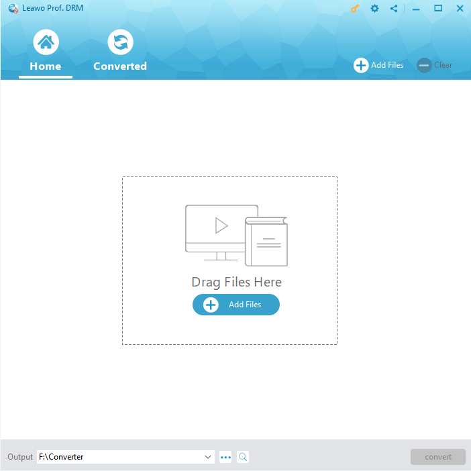Click the Clear button
Image resolution: width=471 pixels, height=471 pixels.
[x=435, y=65]
